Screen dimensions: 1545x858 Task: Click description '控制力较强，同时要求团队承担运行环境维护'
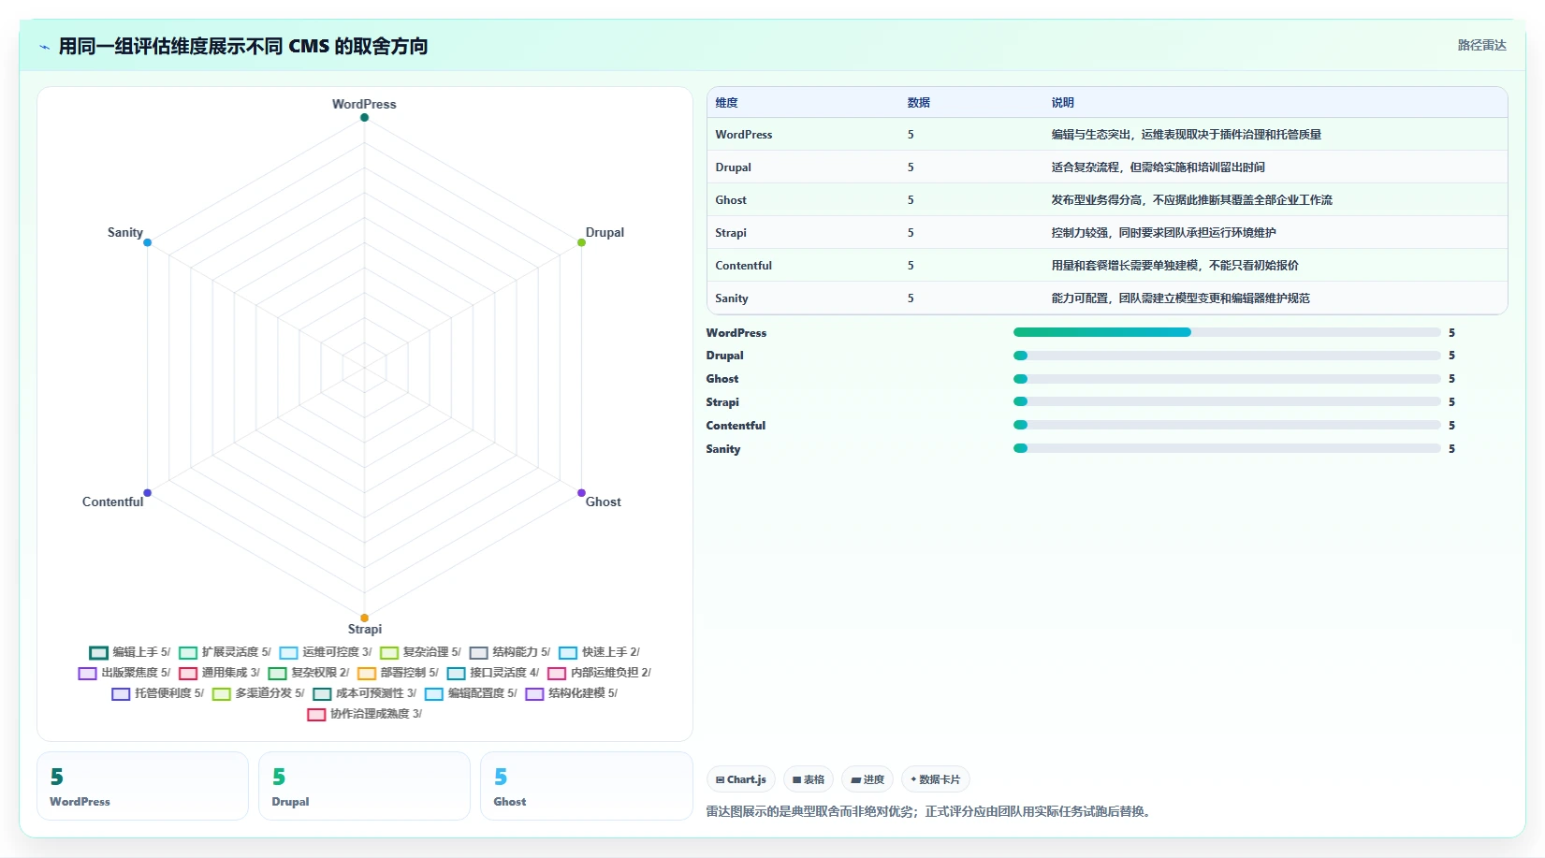[x=1163, y=233]
